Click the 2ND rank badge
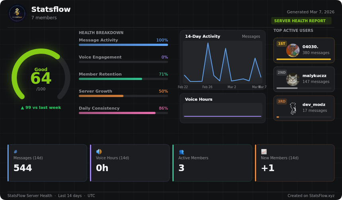 coord(281,73)
